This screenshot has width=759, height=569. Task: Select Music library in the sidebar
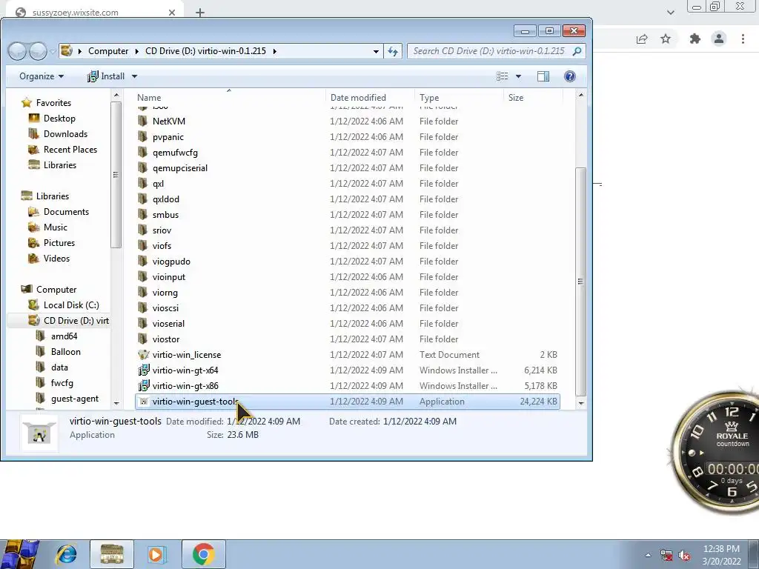point(55,227)
